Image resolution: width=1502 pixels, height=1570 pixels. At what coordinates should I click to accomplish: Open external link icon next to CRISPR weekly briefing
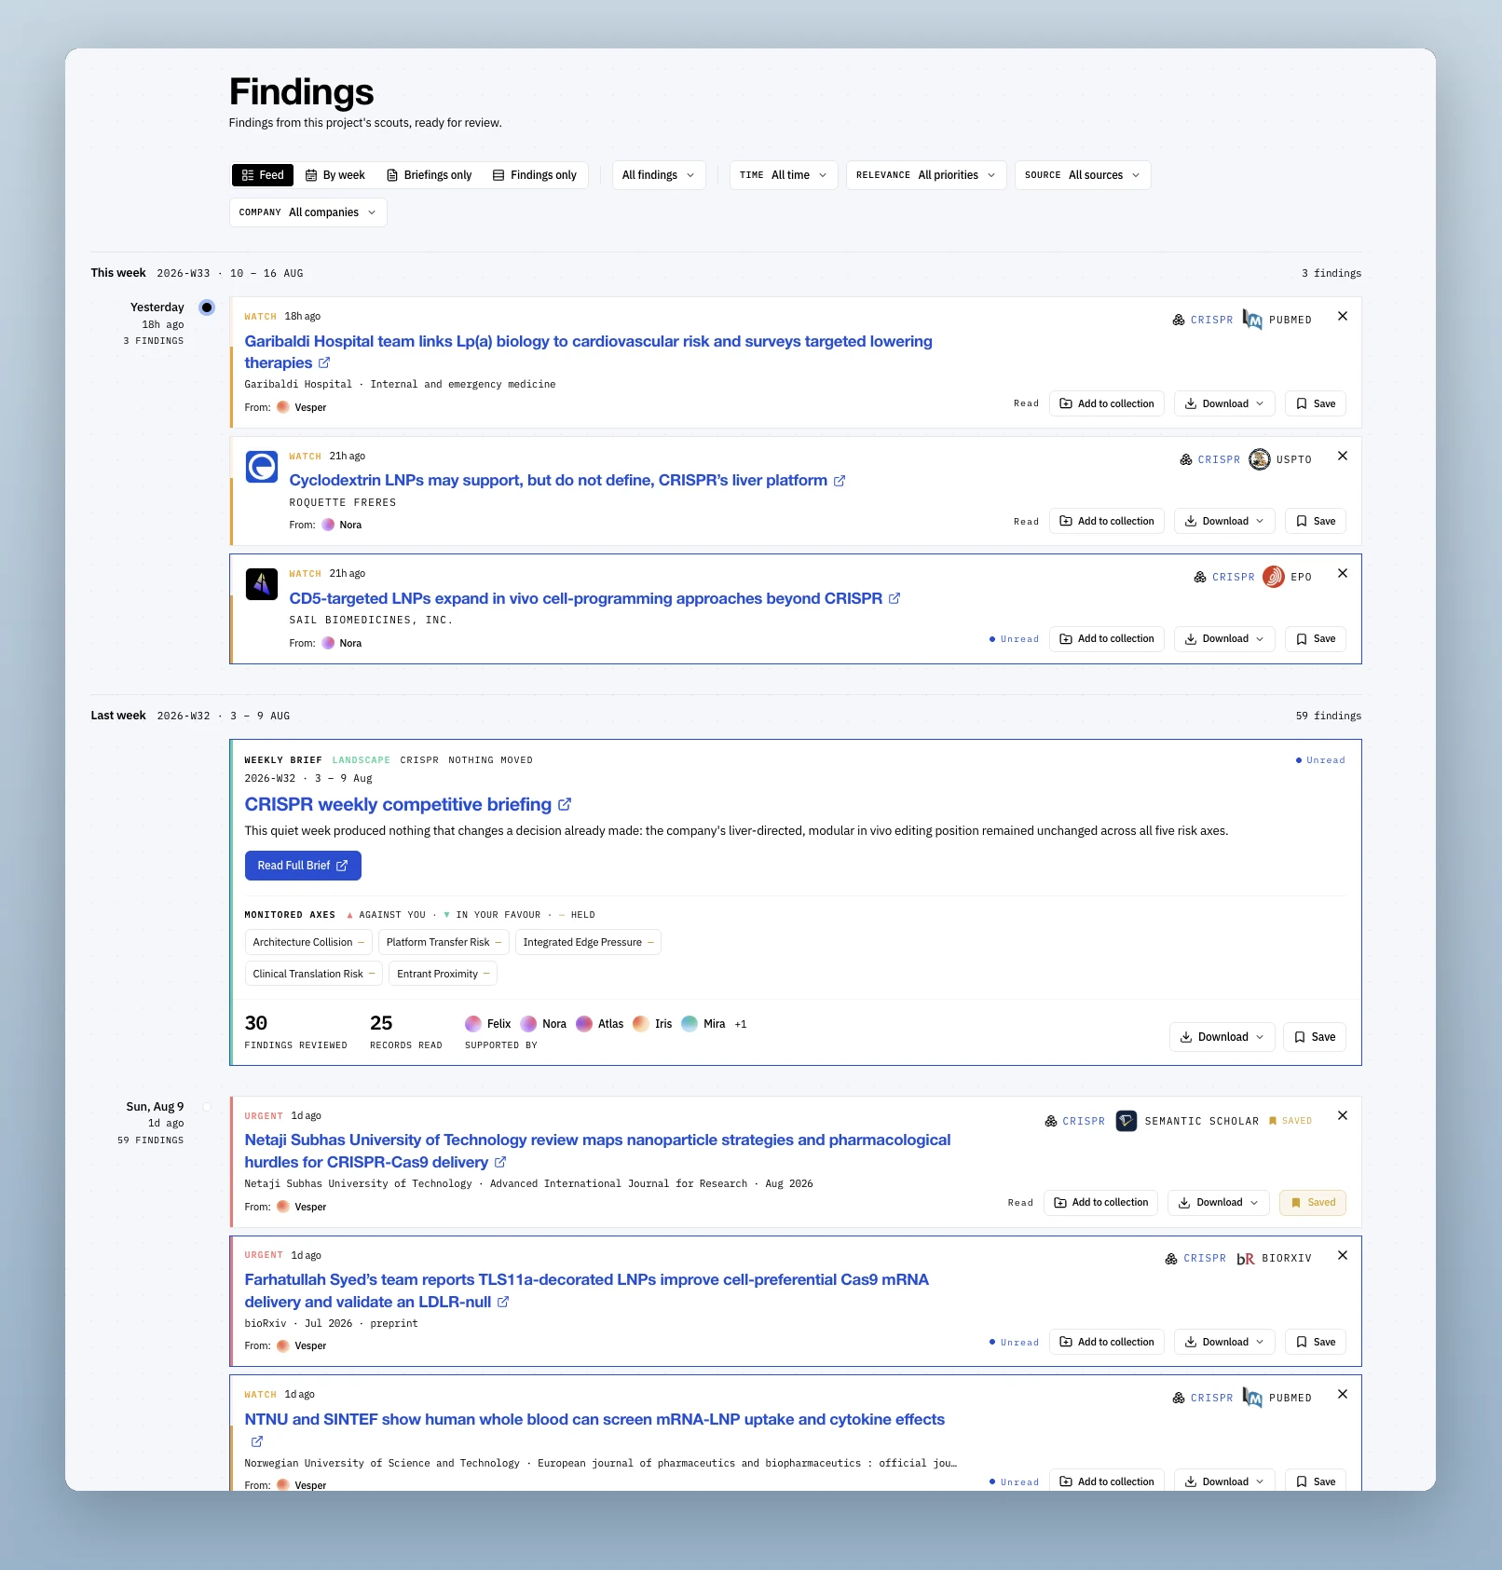565,804
